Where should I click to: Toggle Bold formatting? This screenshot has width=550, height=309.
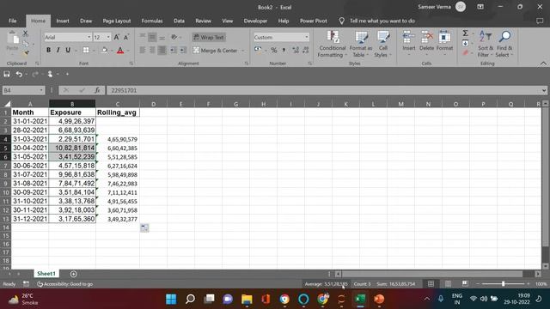[x=48, y=50]
